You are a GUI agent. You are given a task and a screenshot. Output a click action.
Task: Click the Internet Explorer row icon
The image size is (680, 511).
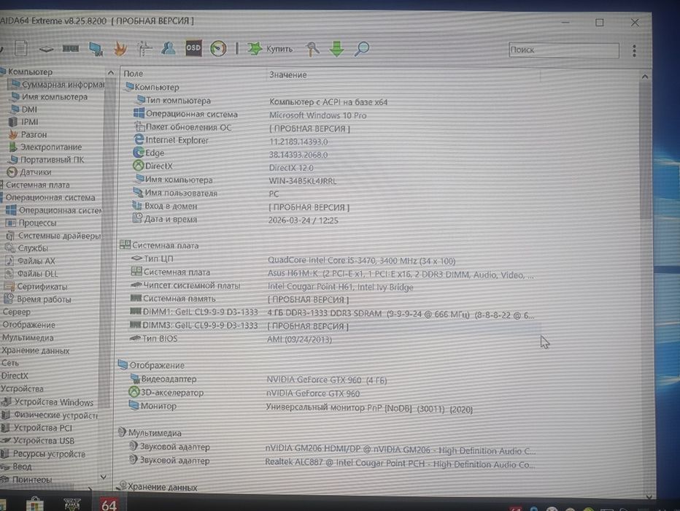(139, 139)
